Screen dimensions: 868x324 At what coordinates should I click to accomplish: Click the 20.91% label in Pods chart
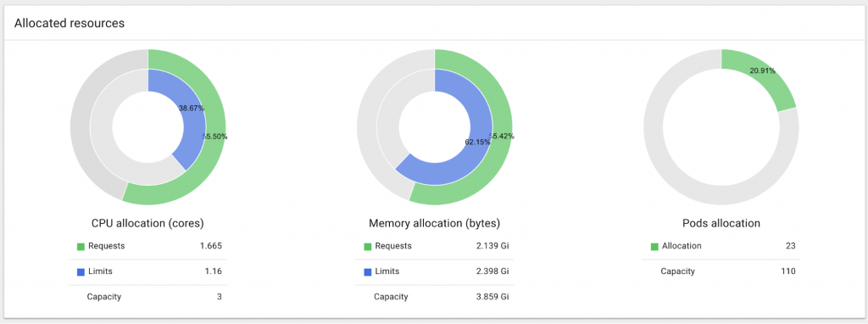pyautogui.click(x=762, y=71)
